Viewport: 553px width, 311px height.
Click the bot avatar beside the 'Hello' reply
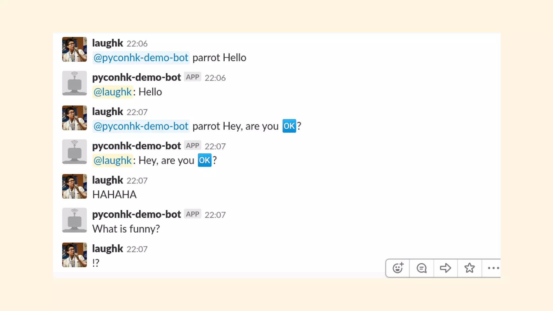pyautogui.click(x=75, y=83)
